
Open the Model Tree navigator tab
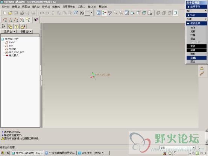tap(4, 26)
